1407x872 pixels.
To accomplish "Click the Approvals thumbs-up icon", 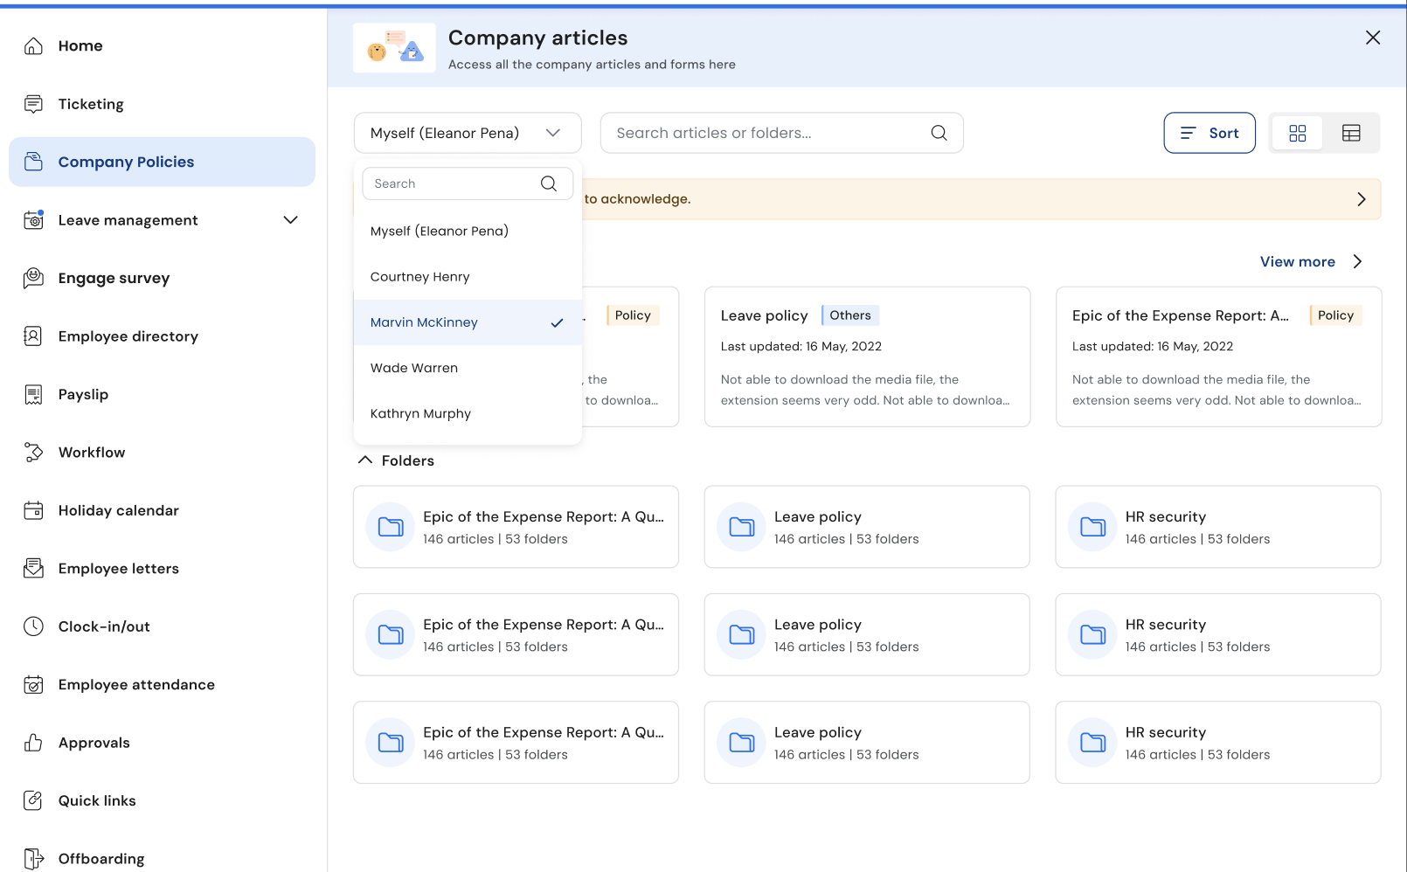I will click(33, 743).
